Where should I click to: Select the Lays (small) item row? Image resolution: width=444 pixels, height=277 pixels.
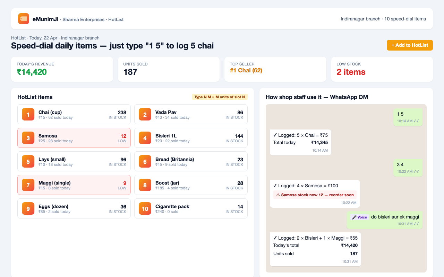pos(74,161)
